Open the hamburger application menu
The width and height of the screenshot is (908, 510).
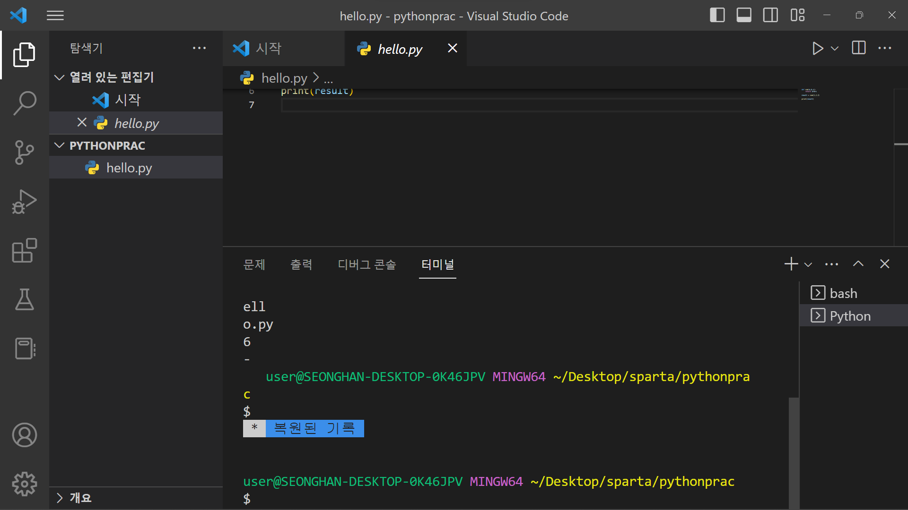click(x=55, y=16)
